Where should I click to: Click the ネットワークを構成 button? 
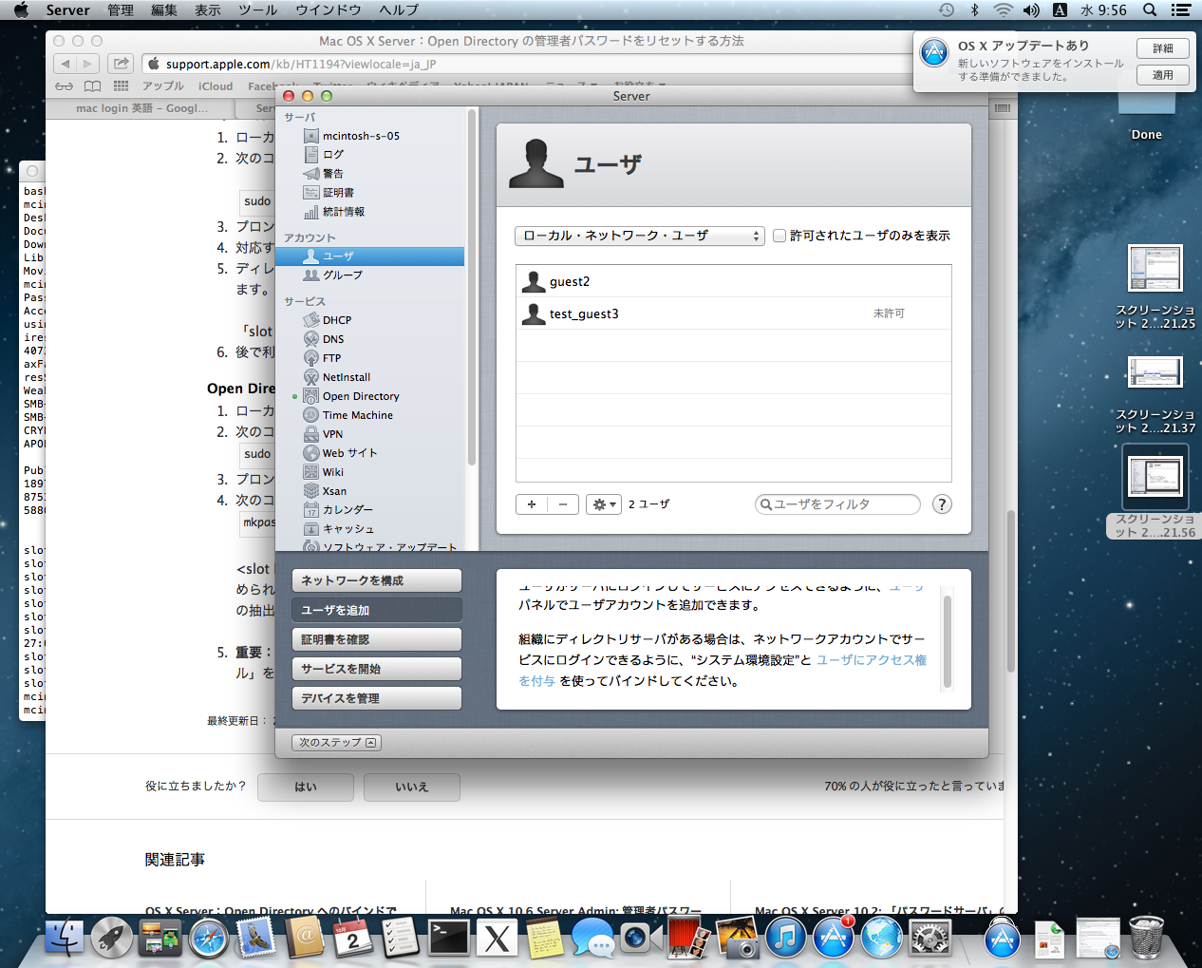pyautogui.click(x=377, y=580)
